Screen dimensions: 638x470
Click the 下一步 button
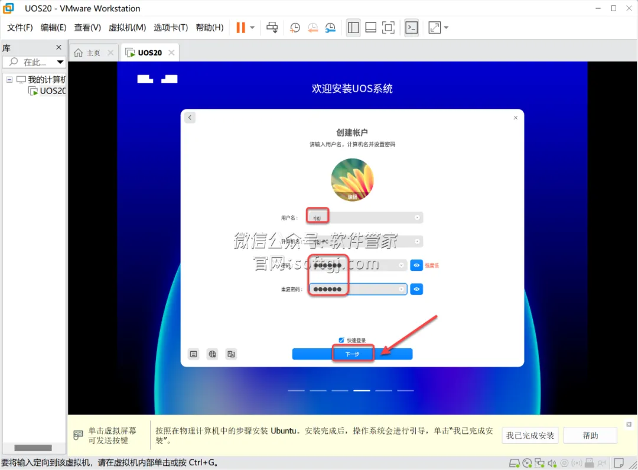pos(352,354)
